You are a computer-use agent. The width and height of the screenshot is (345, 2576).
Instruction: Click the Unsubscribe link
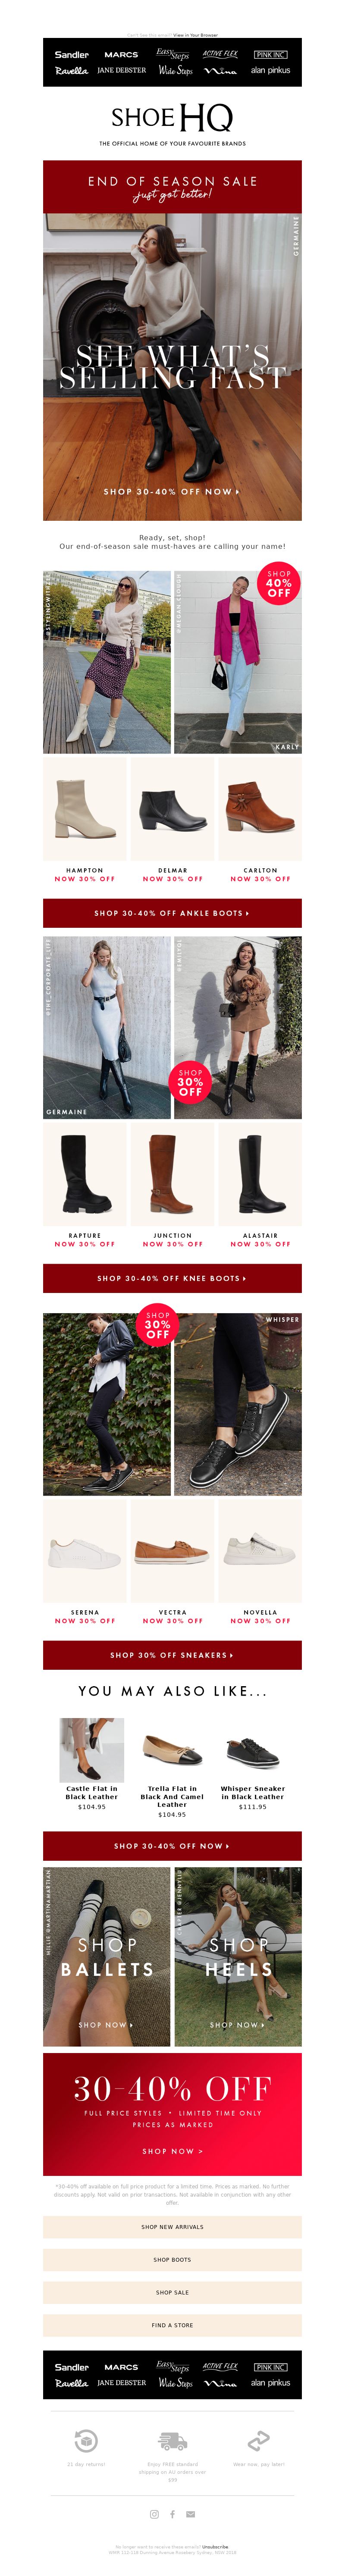pos(215,2547)
